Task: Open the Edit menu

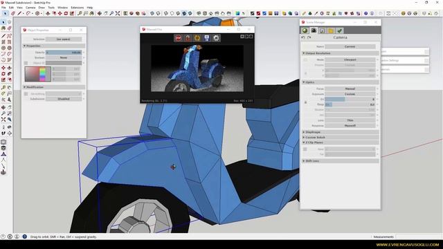Action: [x=11, y=8]
